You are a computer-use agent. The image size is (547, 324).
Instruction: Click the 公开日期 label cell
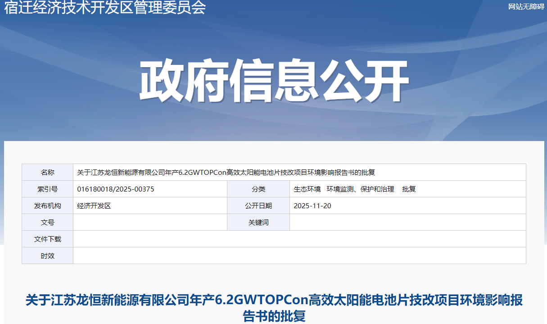tap(258, 206)
